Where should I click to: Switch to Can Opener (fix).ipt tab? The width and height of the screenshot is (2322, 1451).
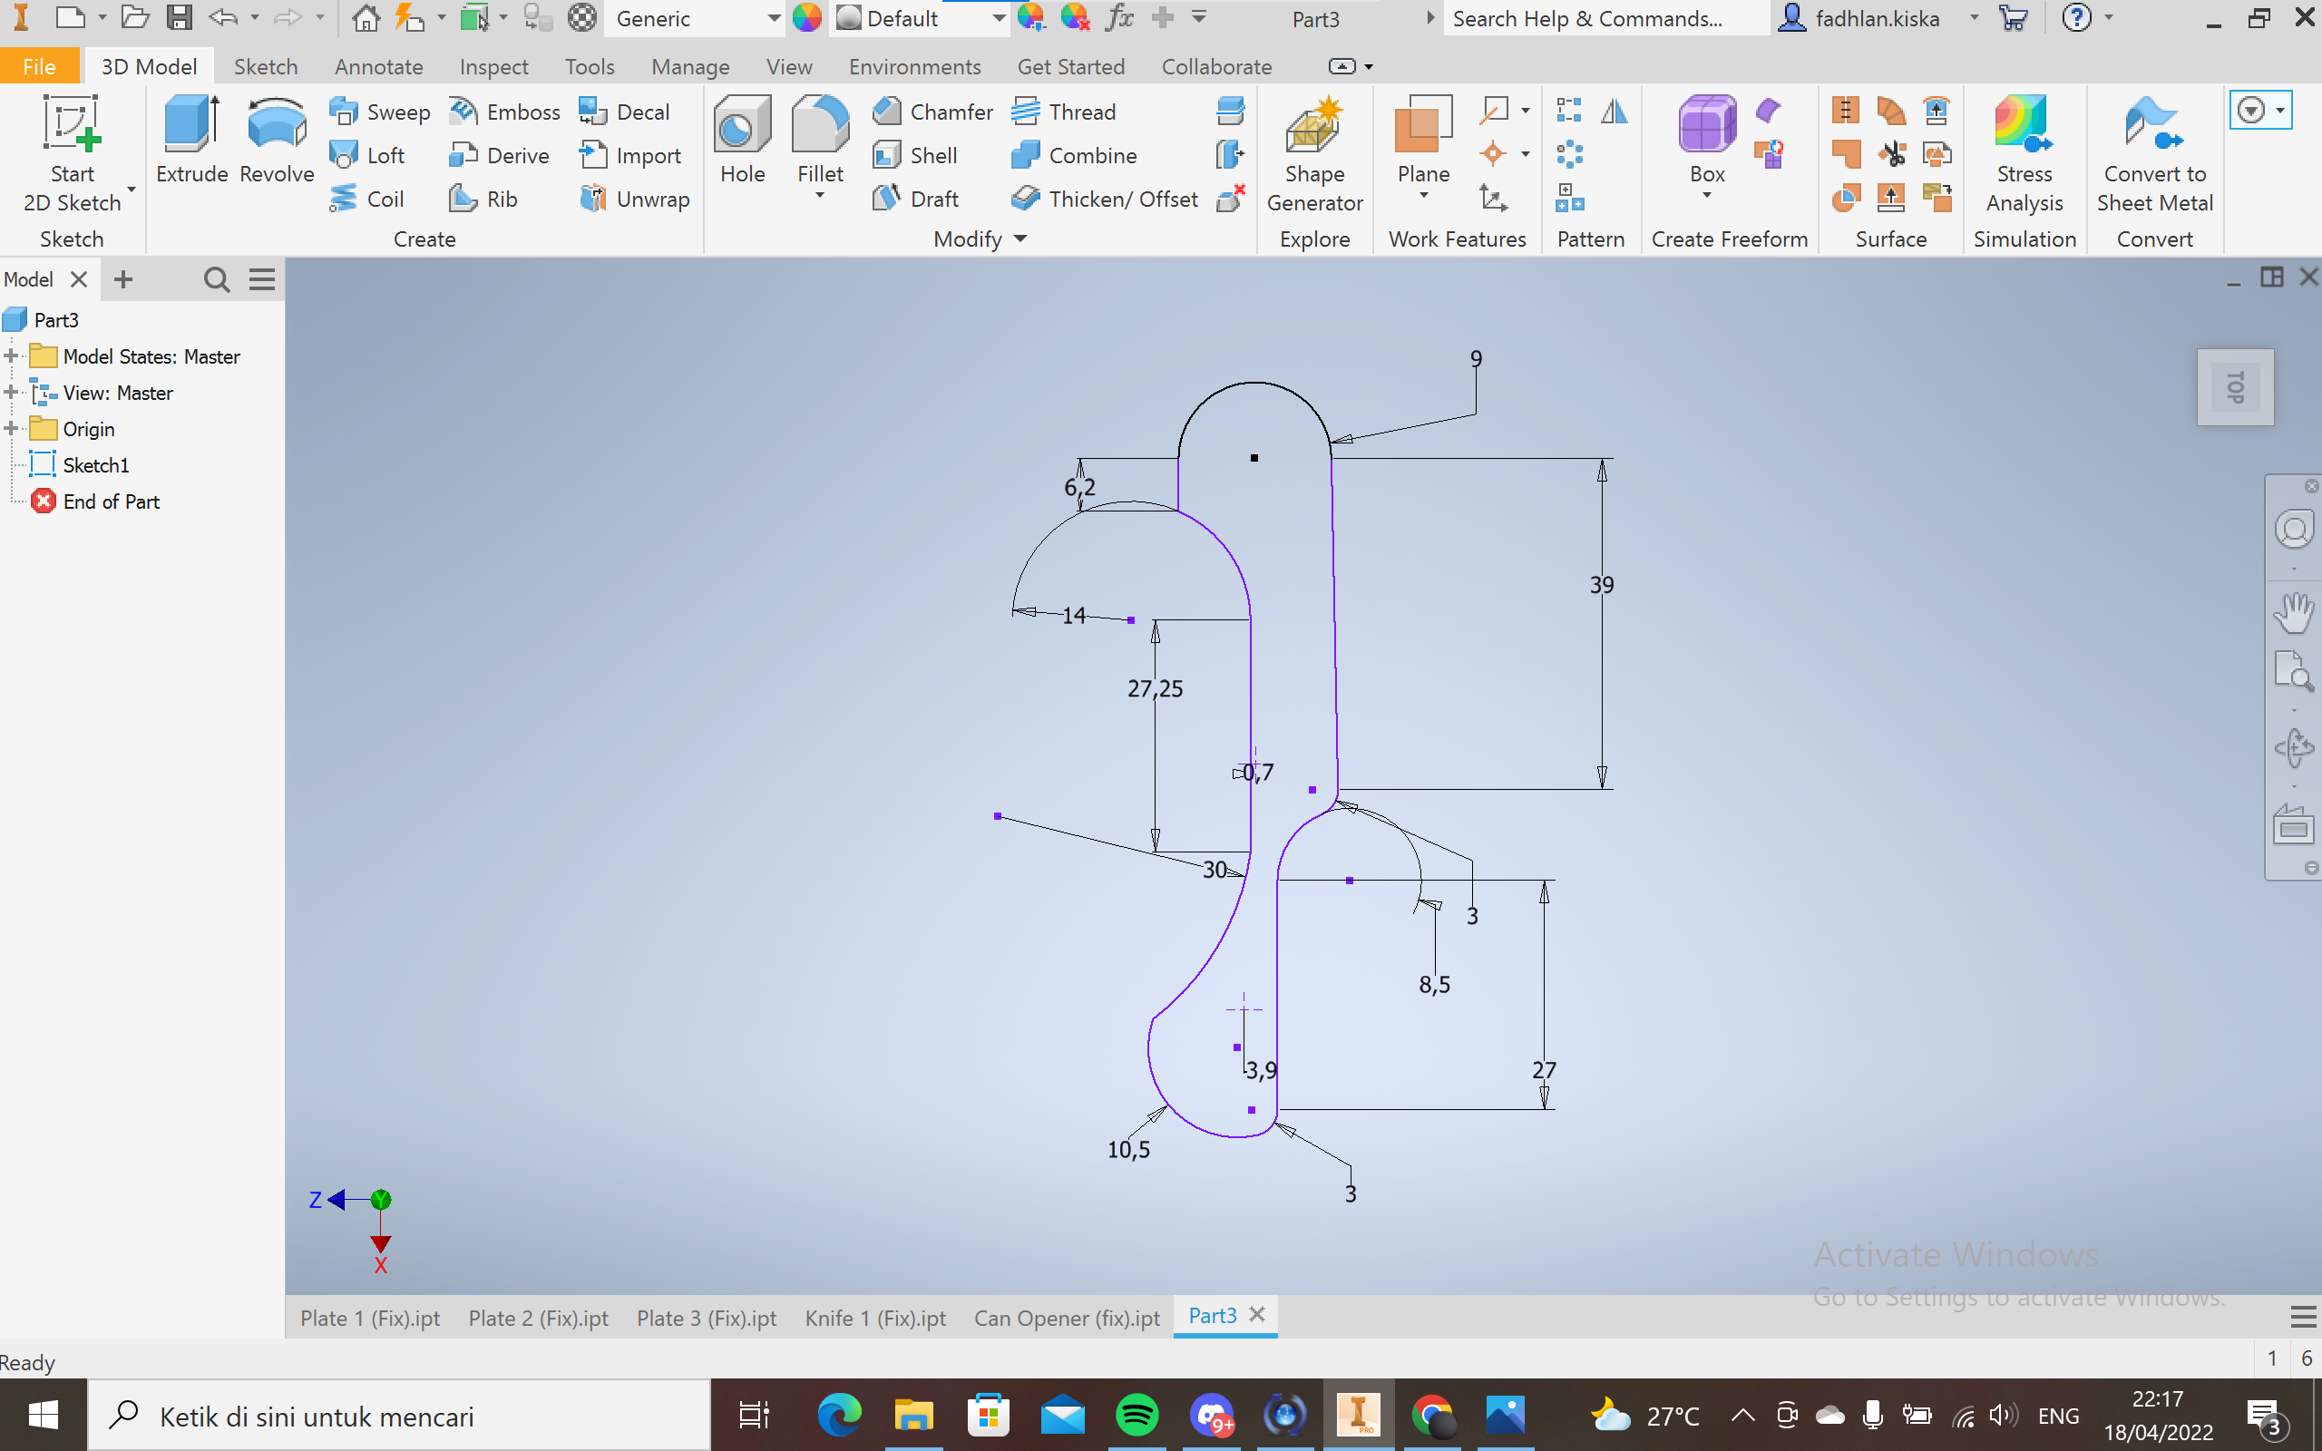coord(1067,1318)
